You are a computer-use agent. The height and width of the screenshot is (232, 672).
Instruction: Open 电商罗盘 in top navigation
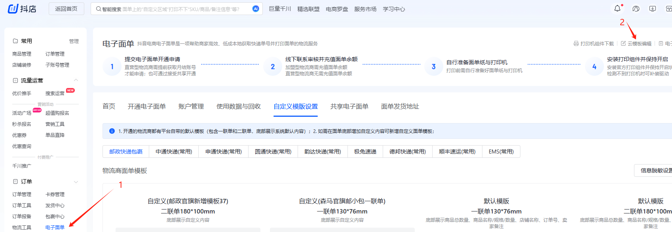337,9
